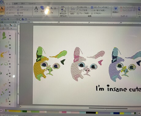Image resolution: width=141 pixels, height=116 pixels.
Task: Activate the zoom magnifier tool
Action: pyautogui.click(x=52, y=8)
